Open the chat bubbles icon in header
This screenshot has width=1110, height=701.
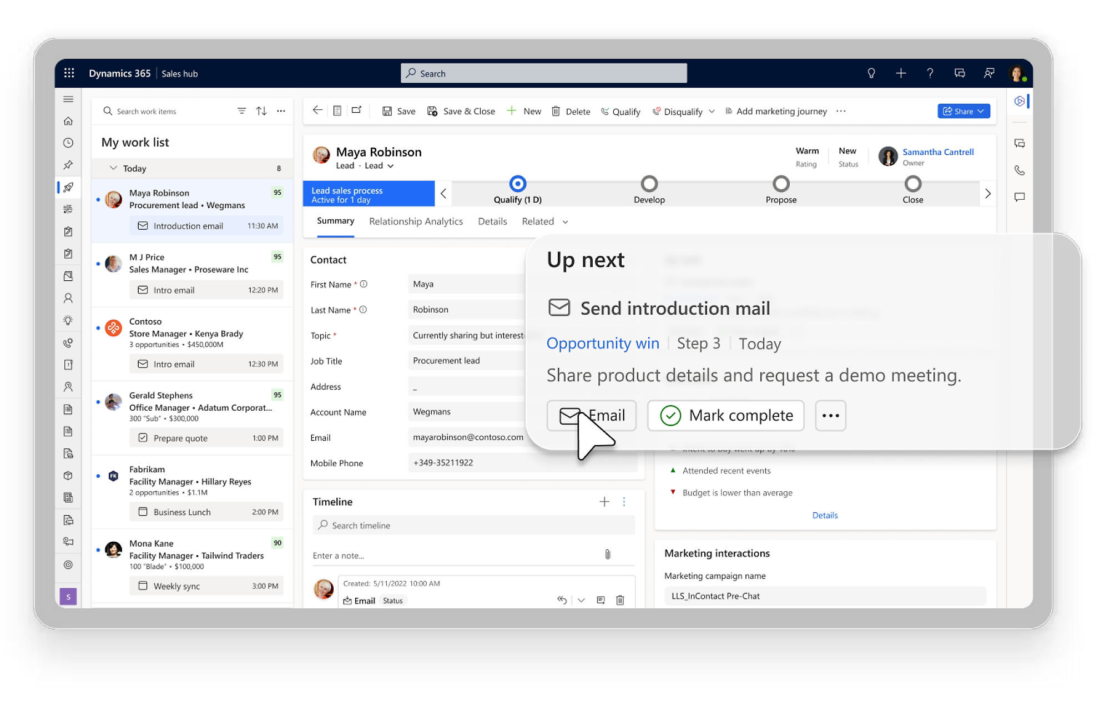click(x=960, y=73)
